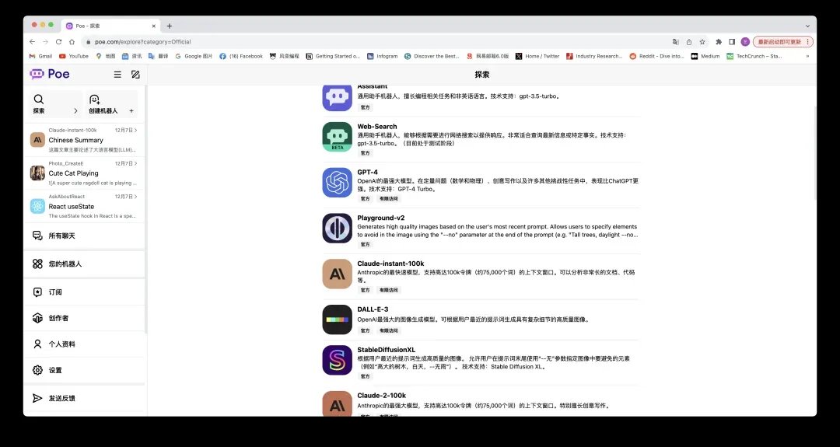Open the Chinese Summary chat arrow

tap(136, 131)
